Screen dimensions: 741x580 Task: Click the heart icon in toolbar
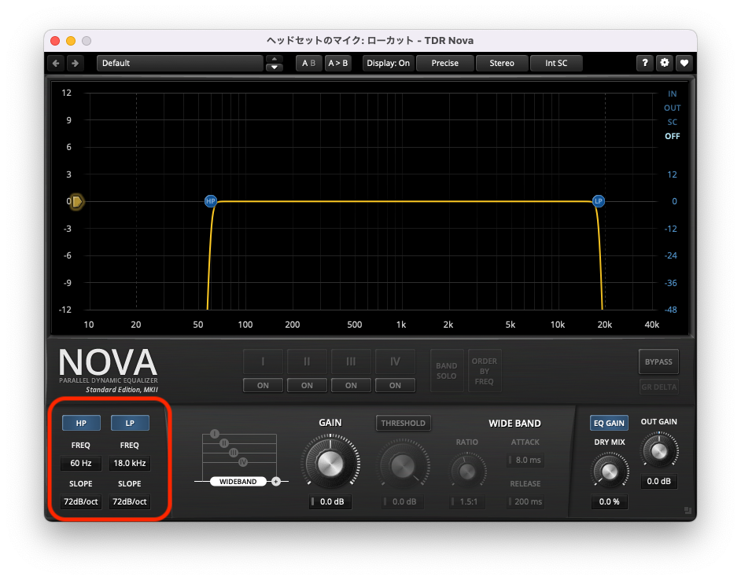[x=684, y=63]
